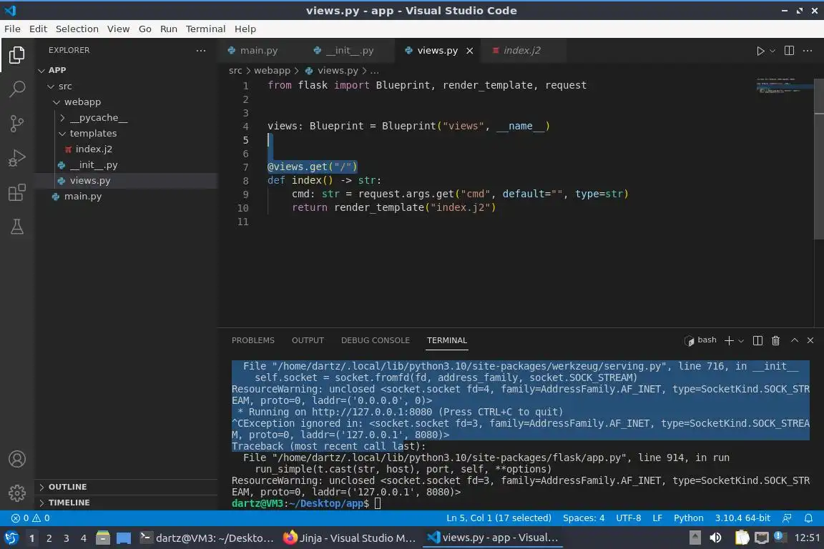Switch to Firefox Jinja window in taskbar

[x=350, y=538]
